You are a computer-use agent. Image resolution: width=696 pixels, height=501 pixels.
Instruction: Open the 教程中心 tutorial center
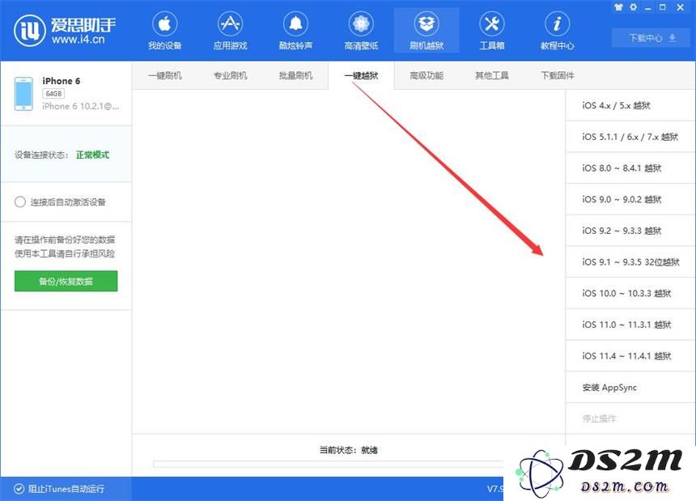[557, 31]
